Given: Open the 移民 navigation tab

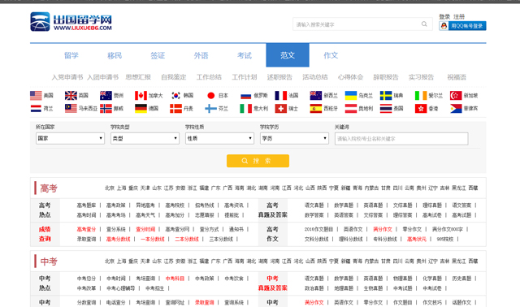Looking at the screenshot, I should coord(115,55).
